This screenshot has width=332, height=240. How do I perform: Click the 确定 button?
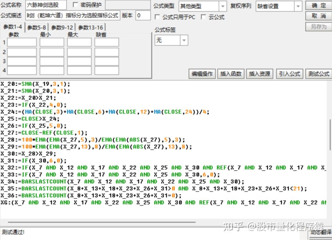(319, 6)
